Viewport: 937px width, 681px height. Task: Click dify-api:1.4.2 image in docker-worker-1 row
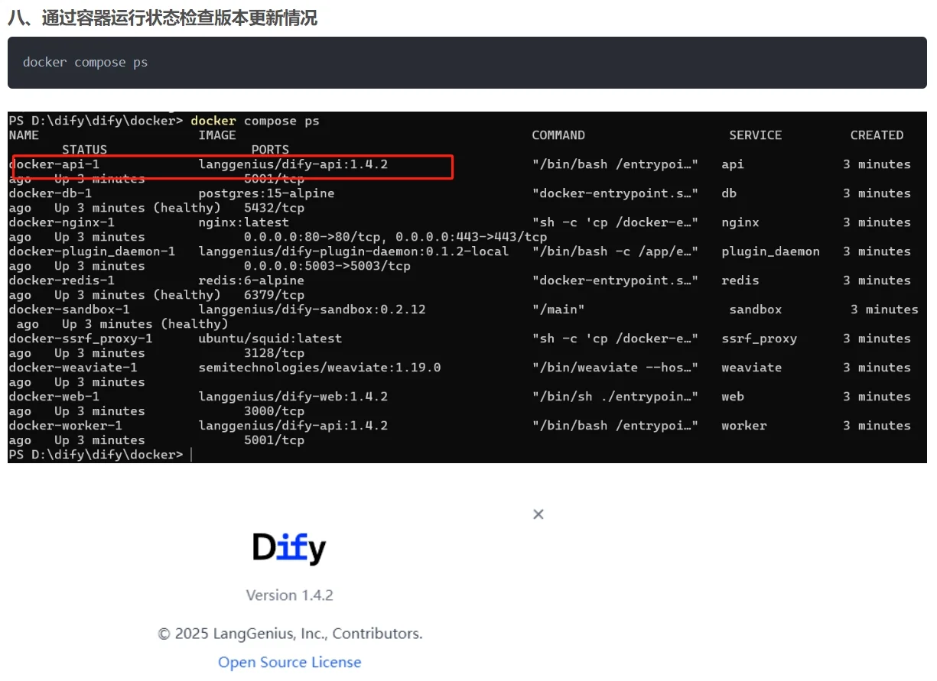293,426
